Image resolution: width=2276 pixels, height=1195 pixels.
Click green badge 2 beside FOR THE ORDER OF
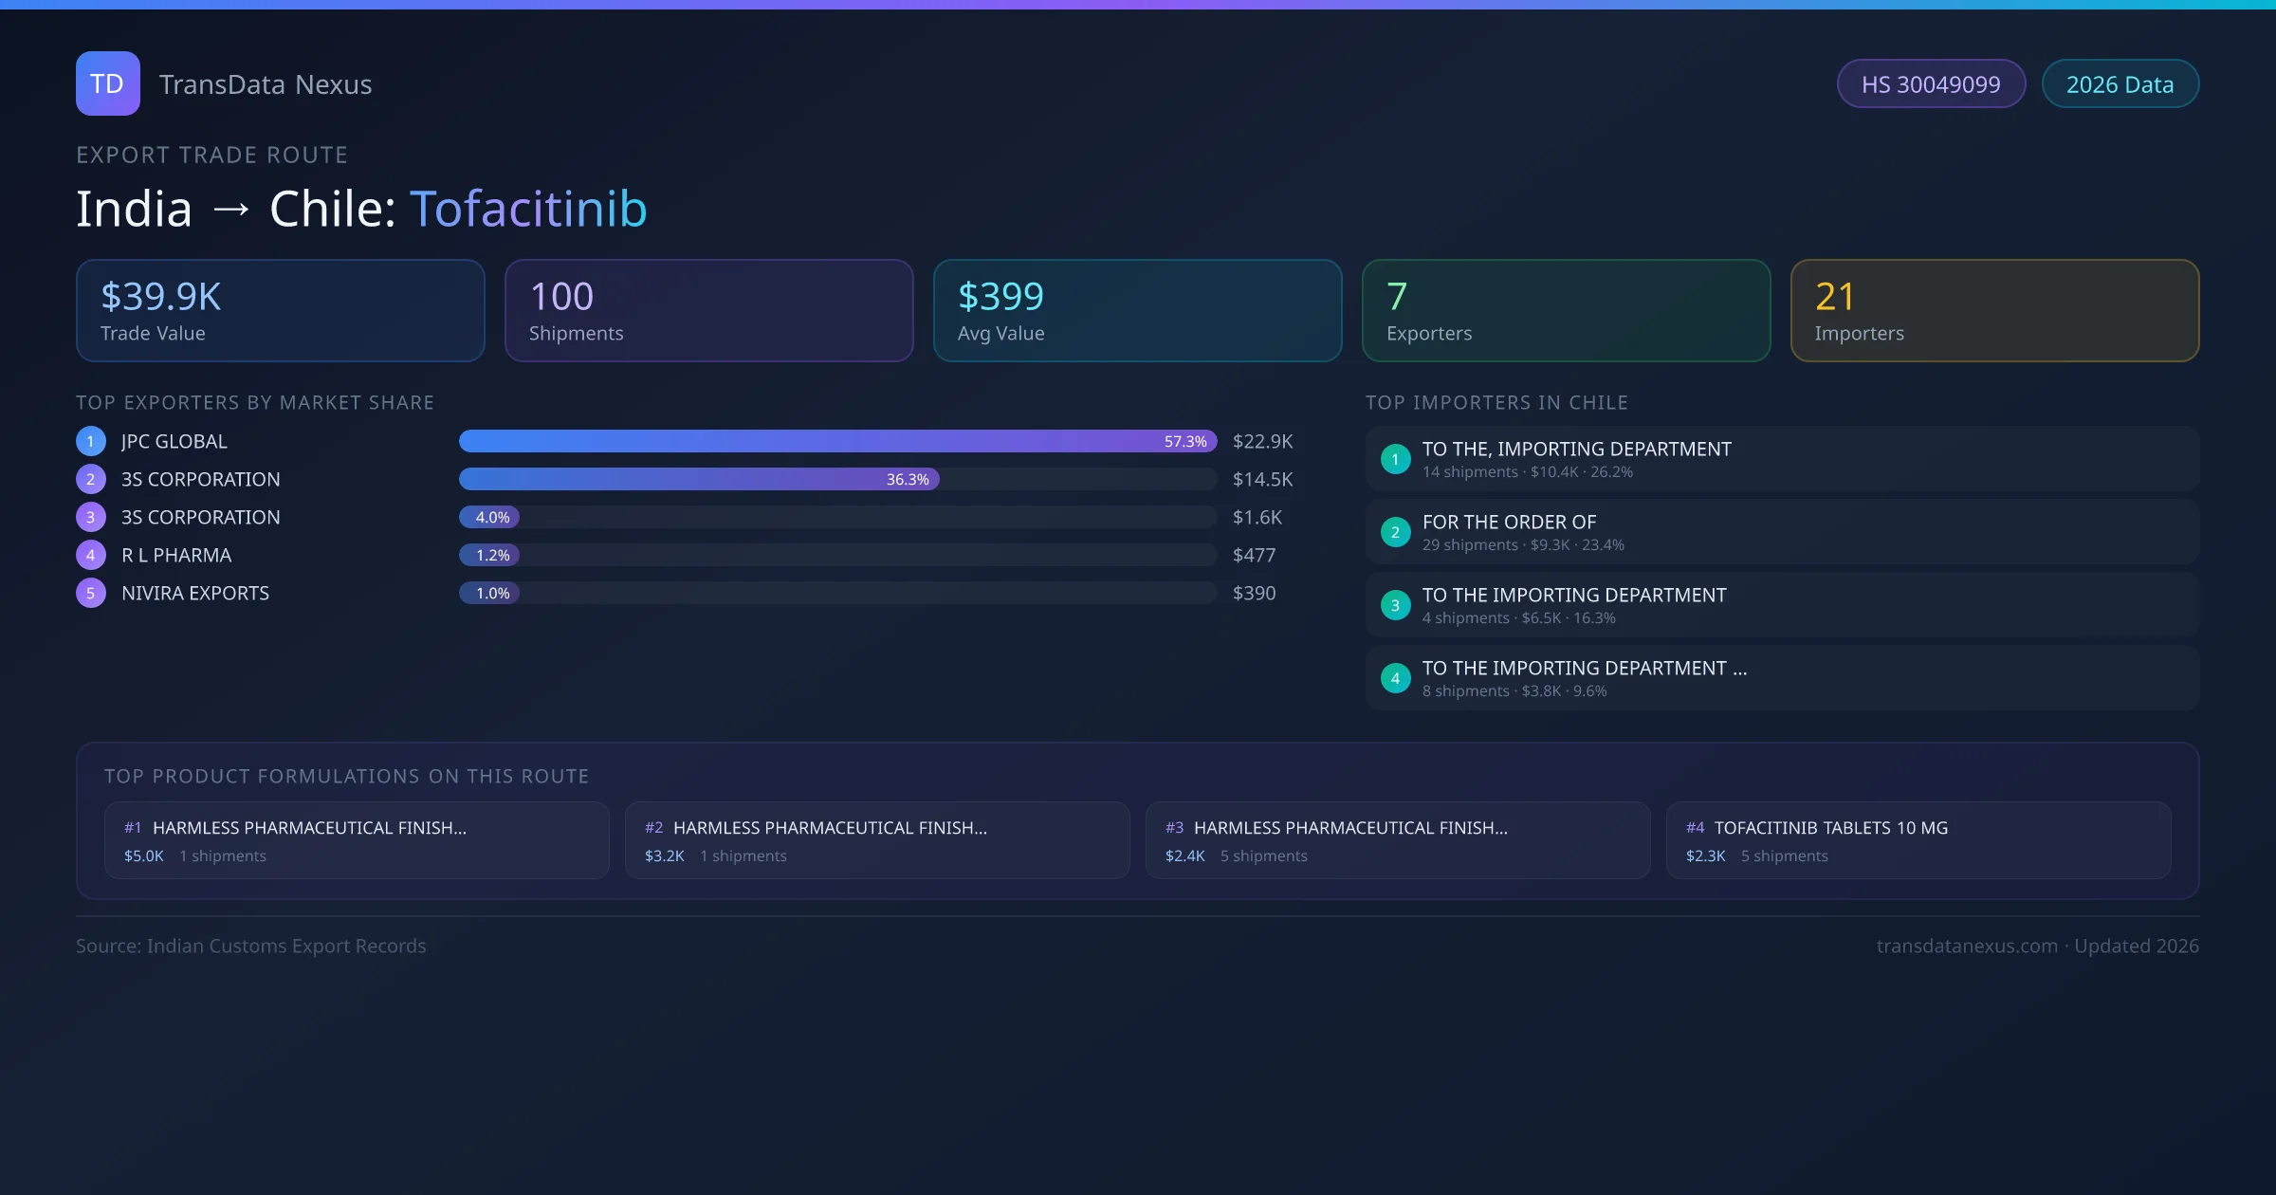tap(1395, 532)
